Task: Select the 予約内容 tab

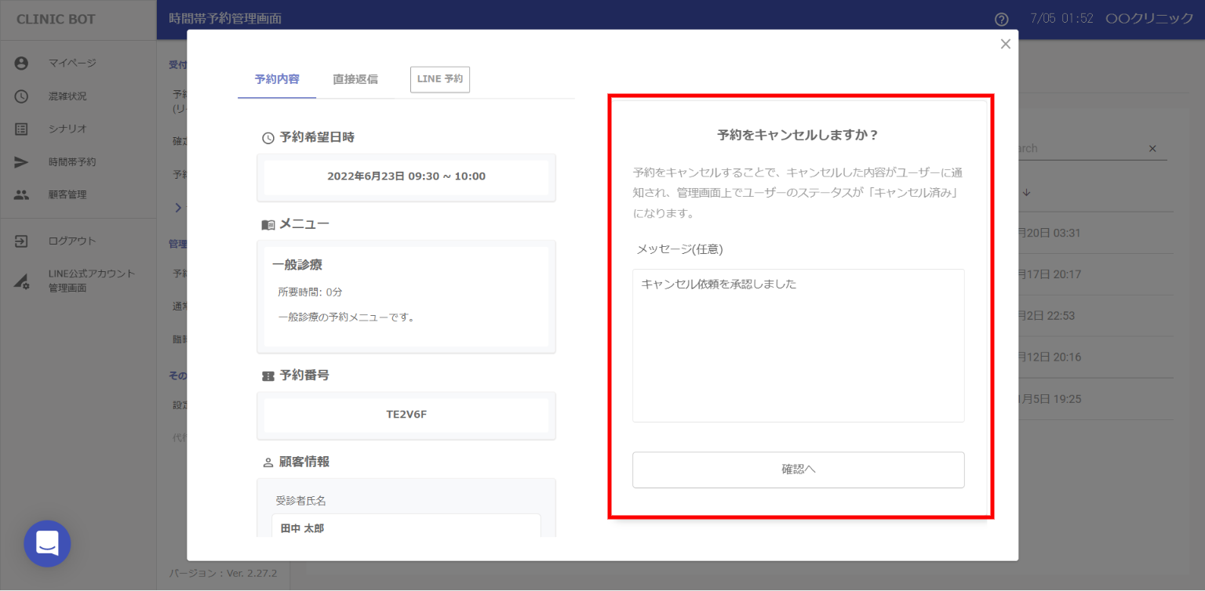Action: click(277, 79)
